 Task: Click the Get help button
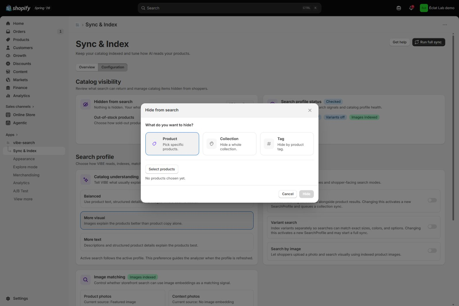pos(399,42)
